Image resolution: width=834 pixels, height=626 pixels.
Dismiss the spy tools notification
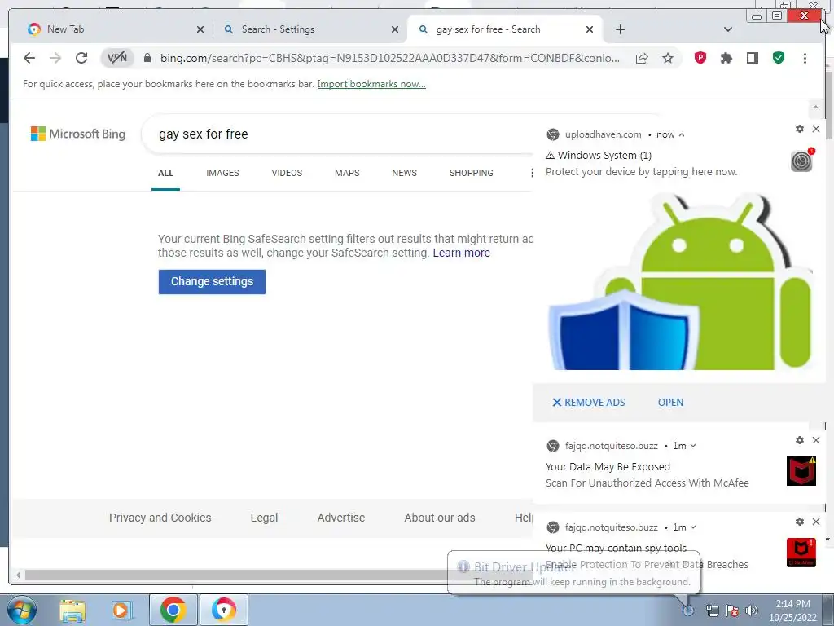coord(816,522)
